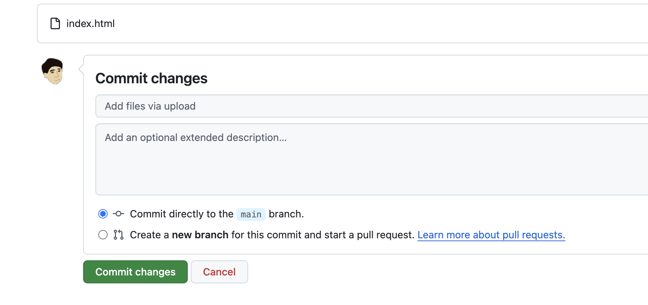The image size is (648, 305).
Task: Click the 'new branch' bold text label
Action: pyautogui.click(x=200, y=235)
